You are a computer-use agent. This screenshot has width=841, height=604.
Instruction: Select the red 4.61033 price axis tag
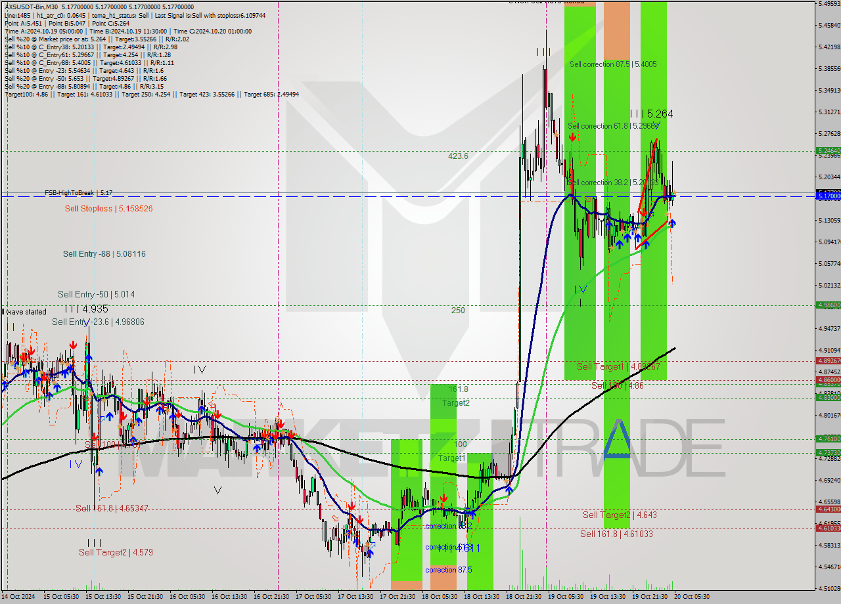point(828,528)
